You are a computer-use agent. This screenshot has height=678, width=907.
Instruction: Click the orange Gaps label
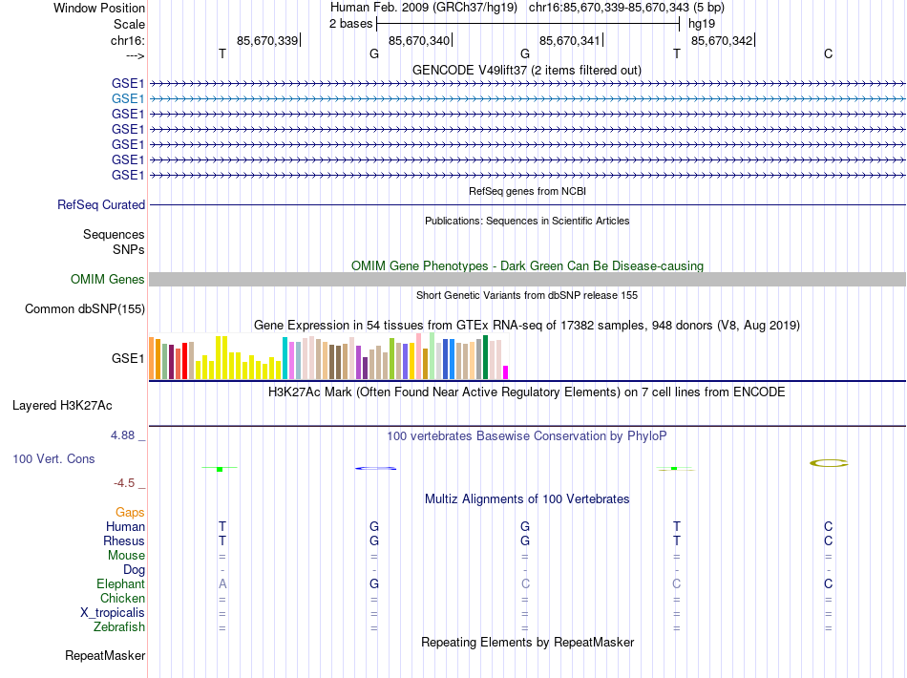tap(130, 513)
